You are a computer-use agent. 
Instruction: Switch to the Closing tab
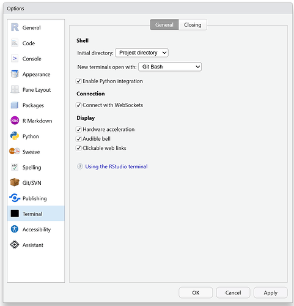193,24
